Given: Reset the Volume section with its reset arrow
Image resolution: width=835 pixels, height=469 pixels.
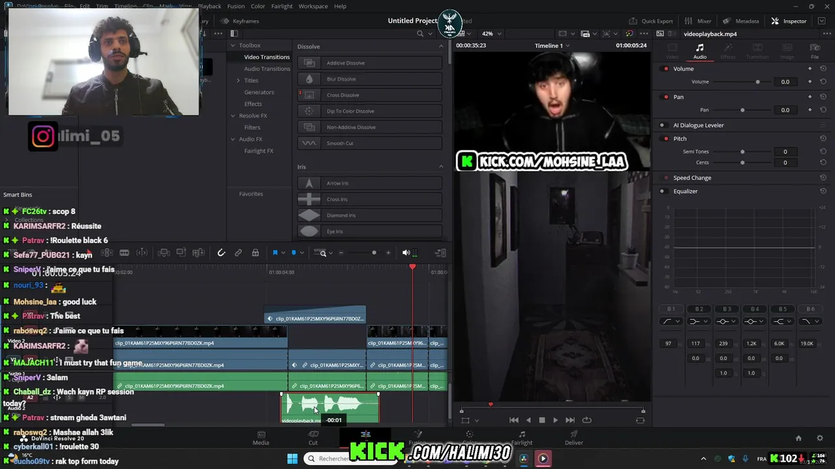Looking at the screenshot, I should coord(823,68).
